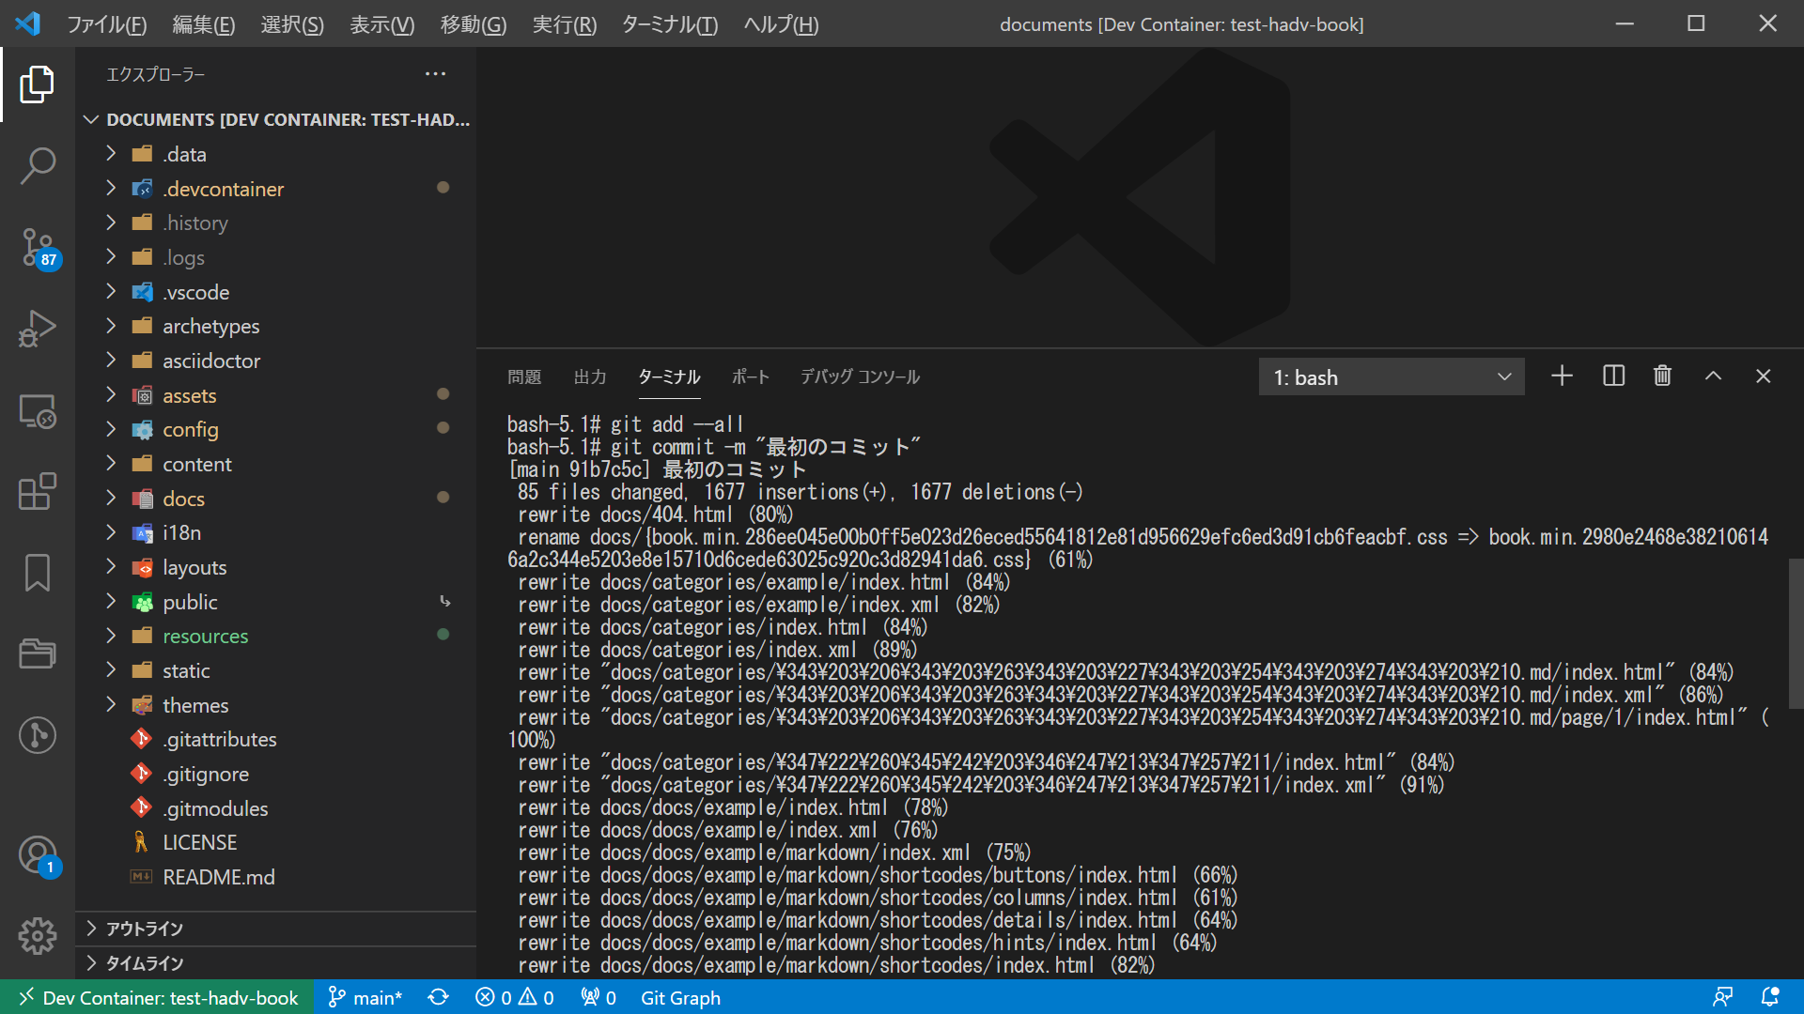Synchronize changes via status bar sync icon
Image resolution: width=1804 pixels, height=1014 pixels.
(439, 997)
